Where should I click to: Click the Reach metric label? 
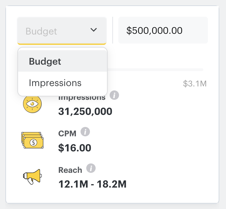70,170
